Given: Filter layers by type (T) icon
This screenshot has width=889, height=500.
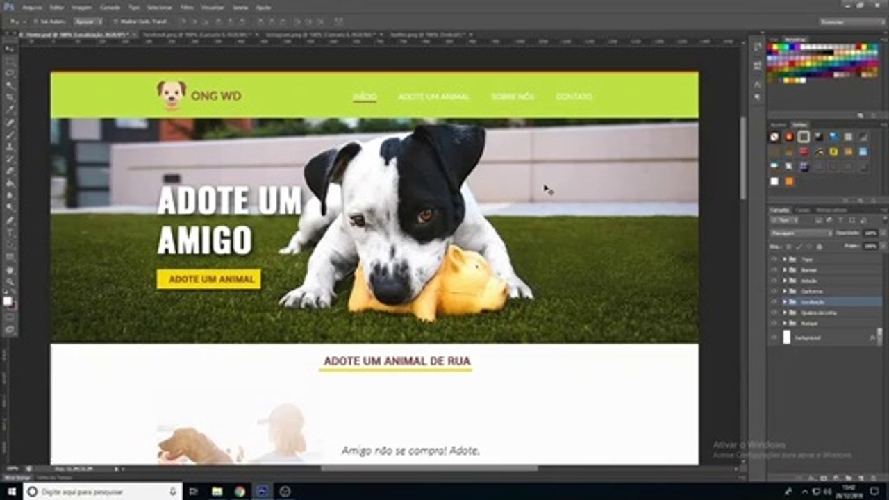Looking at the screenshot, I should (x=840, y=221).
